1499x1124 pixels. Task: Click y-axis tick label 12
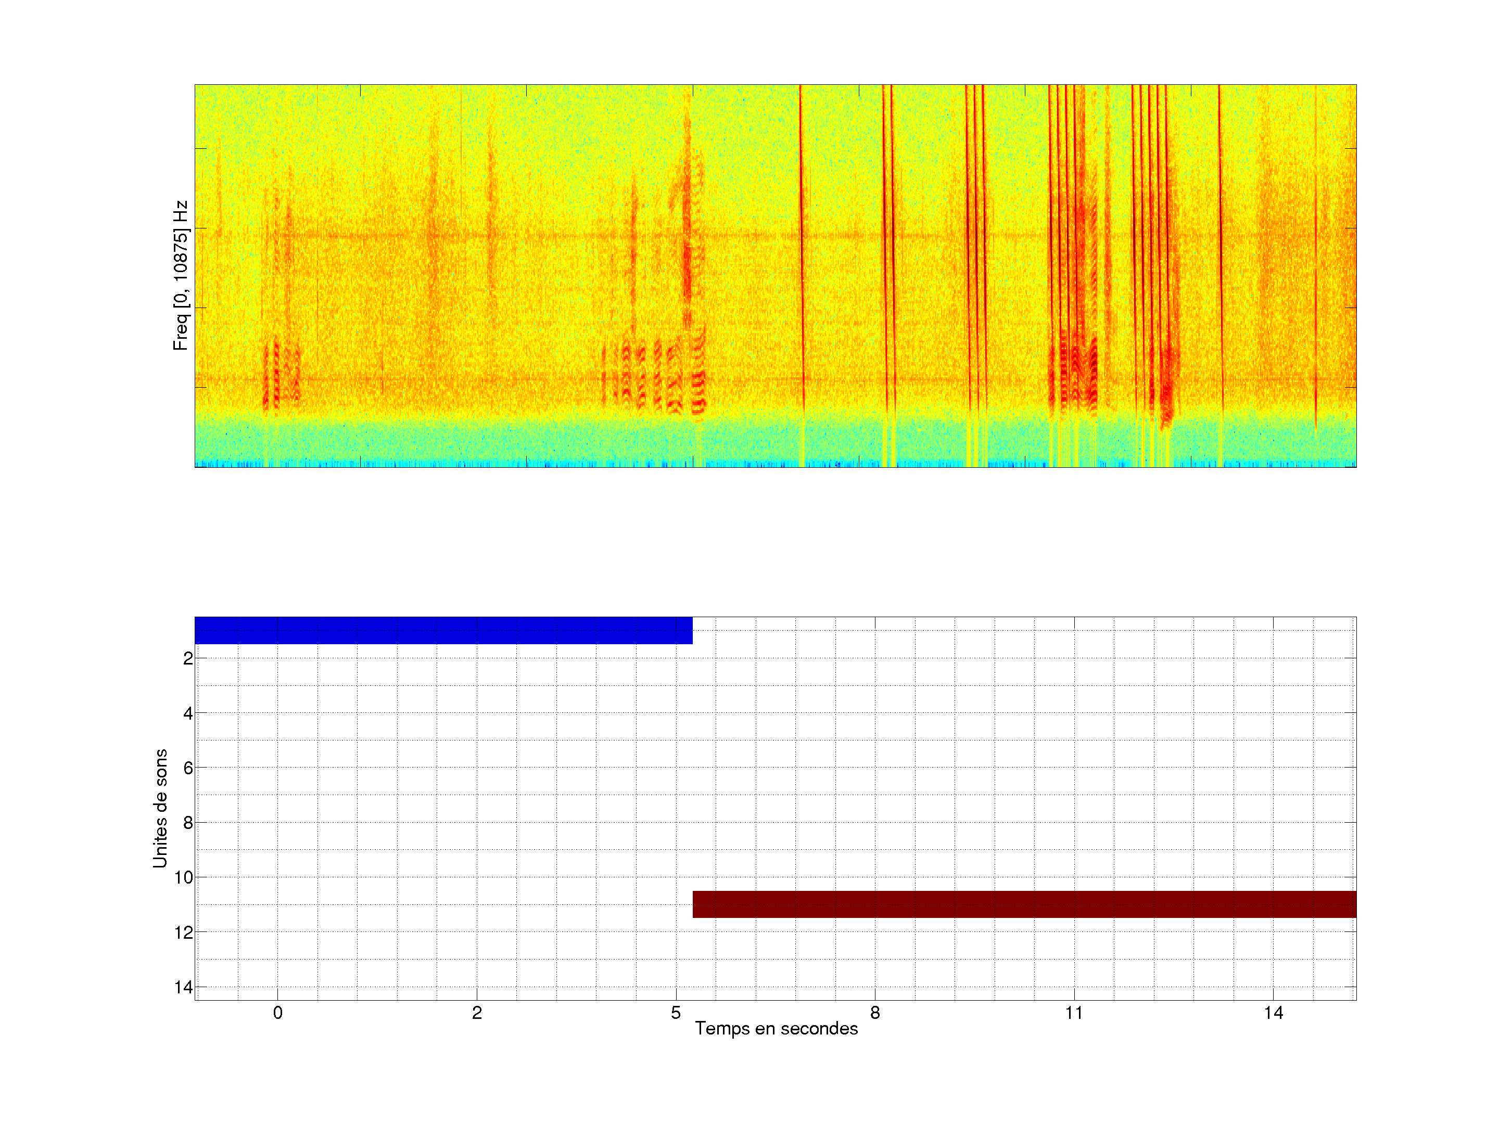pos(184,933)
